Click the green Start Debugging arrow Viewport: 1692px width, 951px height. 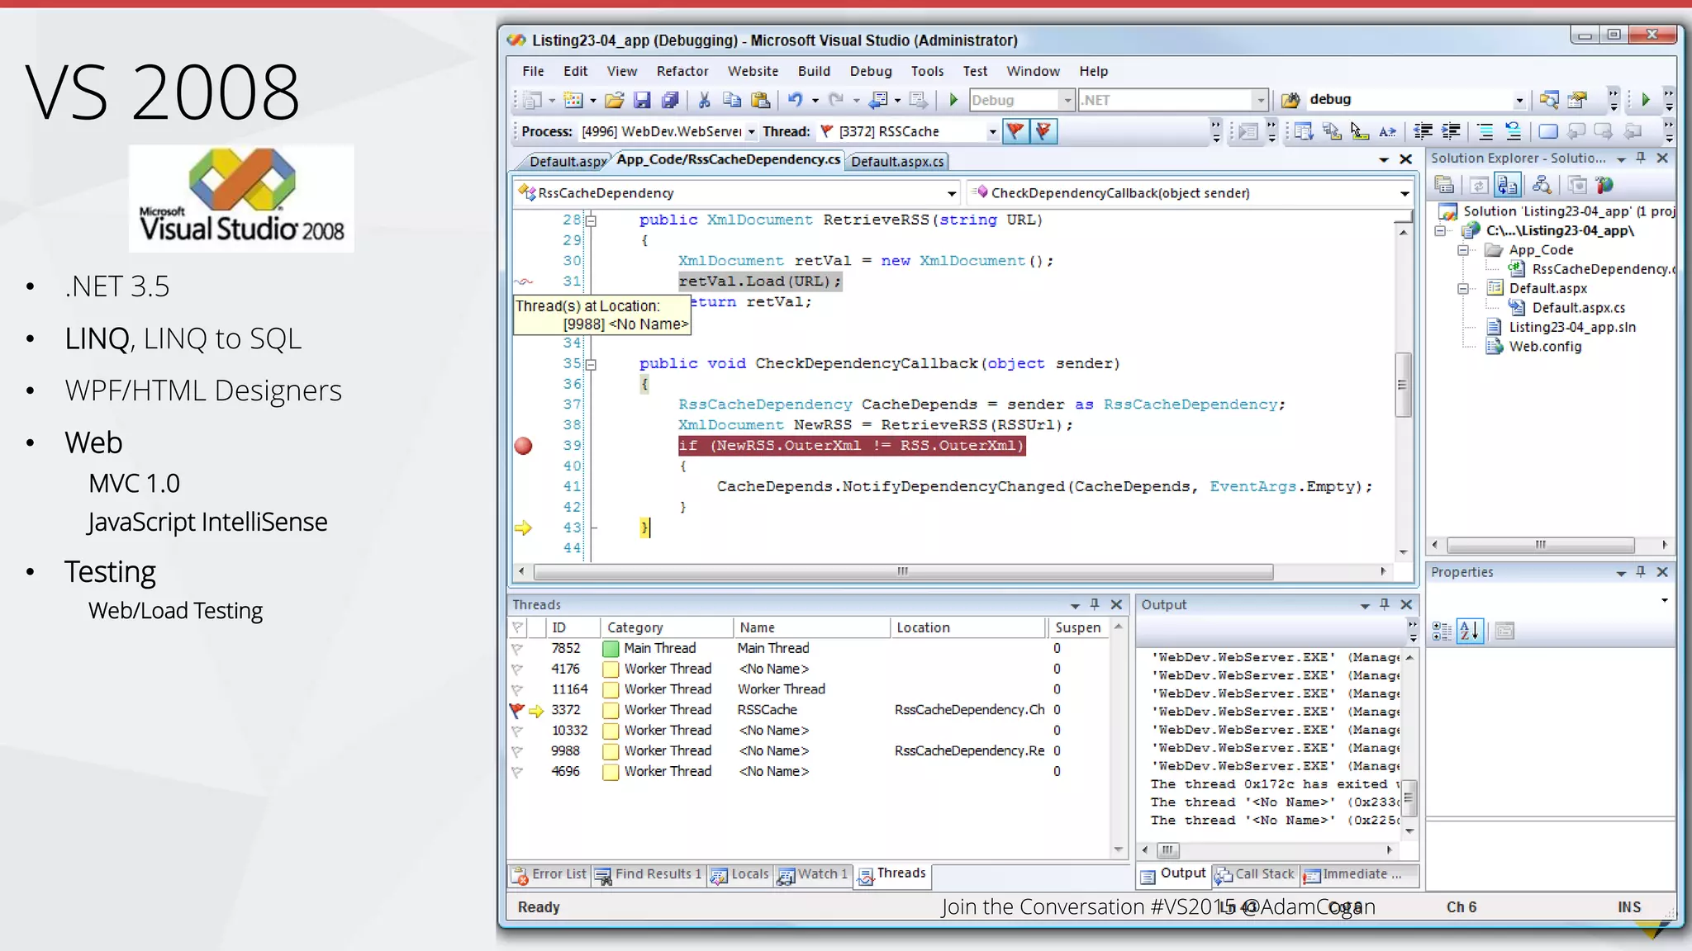pyautogui.click(x=953, y=100)
